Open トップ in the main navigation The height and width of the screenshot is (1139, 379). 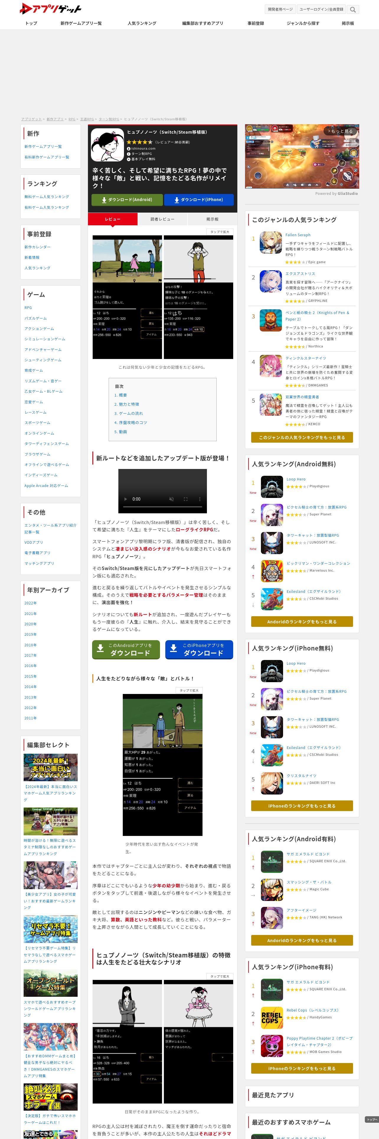point(31,23)
